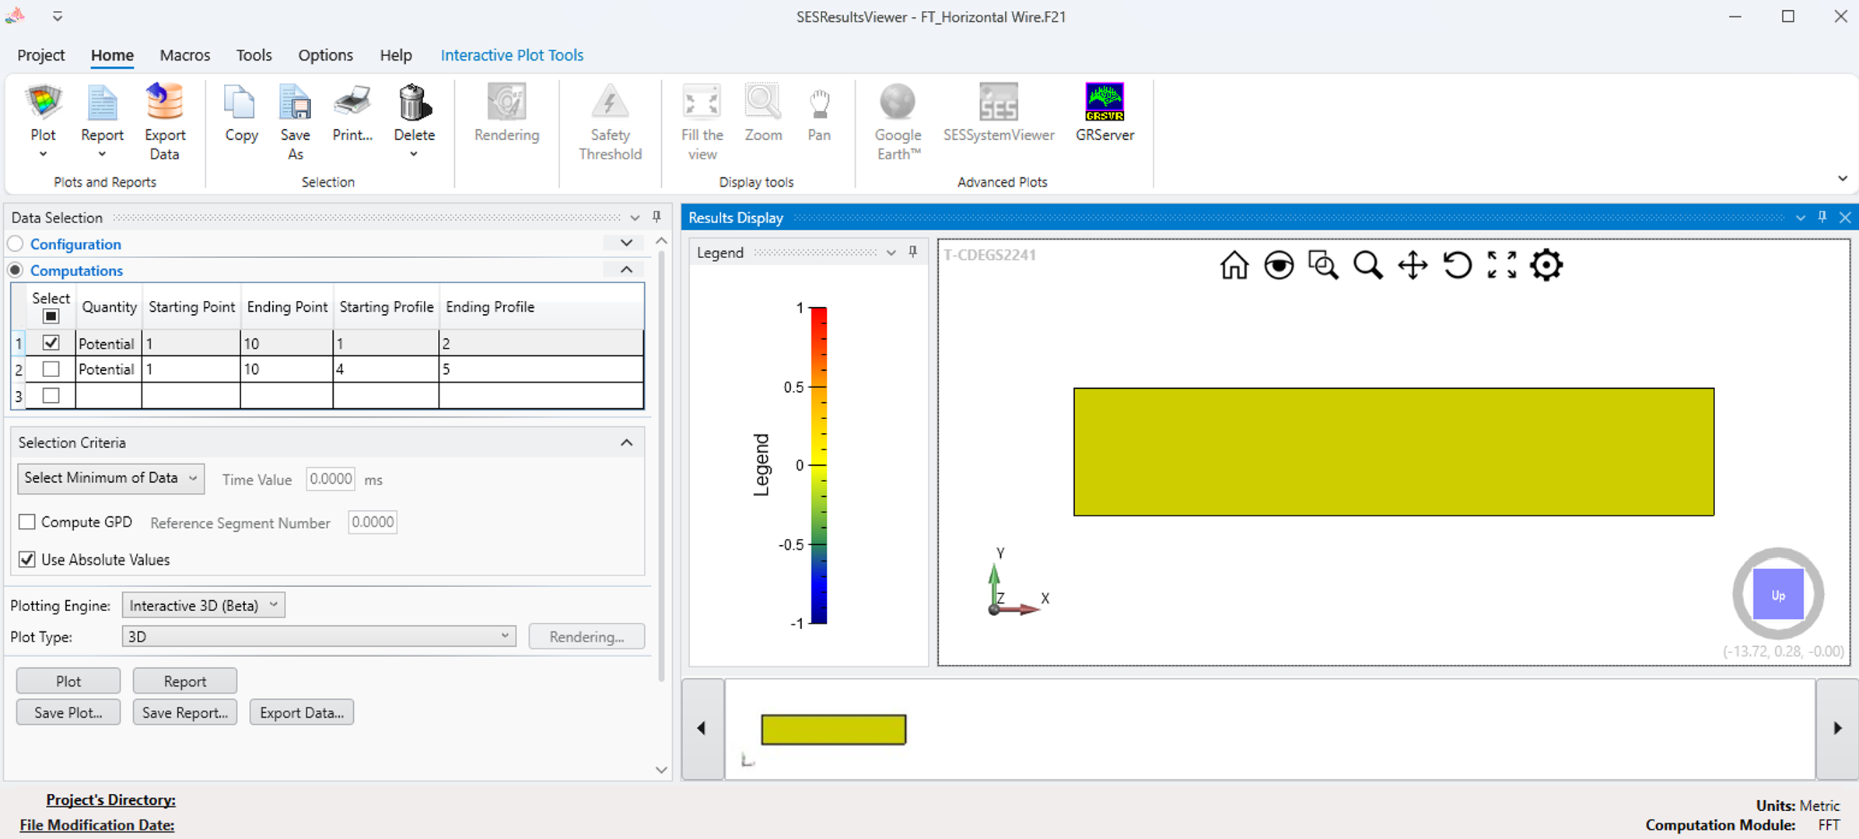
Task: Uncheck row 1 Potential checkbox
Action: tap(51, 342)
